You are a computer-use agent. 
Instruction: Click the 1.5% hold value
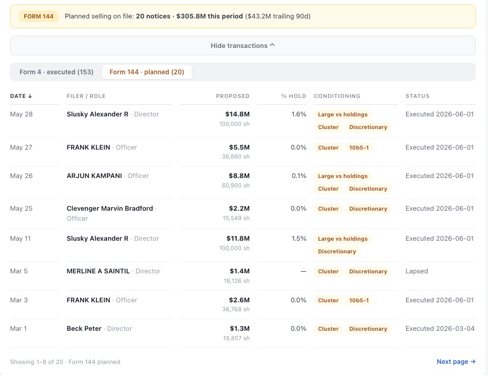[x=299, y=239]
